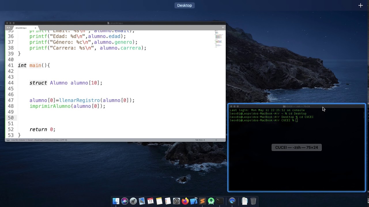Launch Firefox from the Dock
The image size is (369, 207).
pos(185,201)
